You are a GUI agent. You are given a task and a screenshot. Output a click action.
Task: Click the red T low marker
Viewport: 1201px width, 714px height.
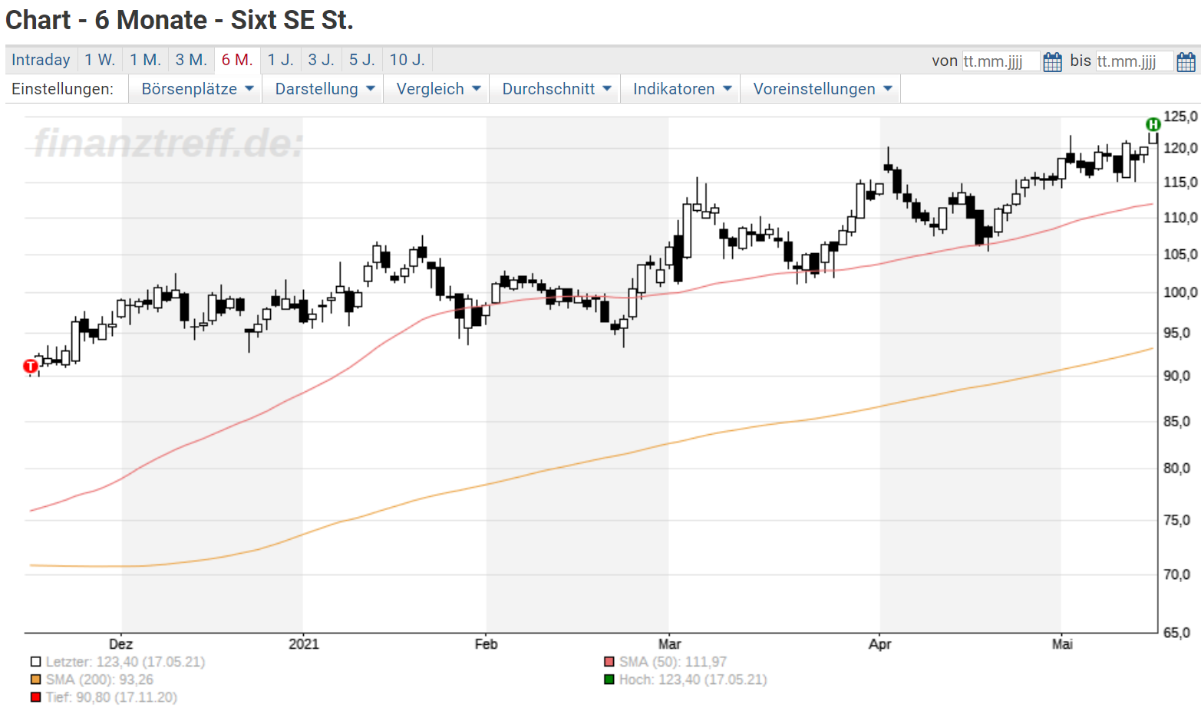(x=31, y=366)
